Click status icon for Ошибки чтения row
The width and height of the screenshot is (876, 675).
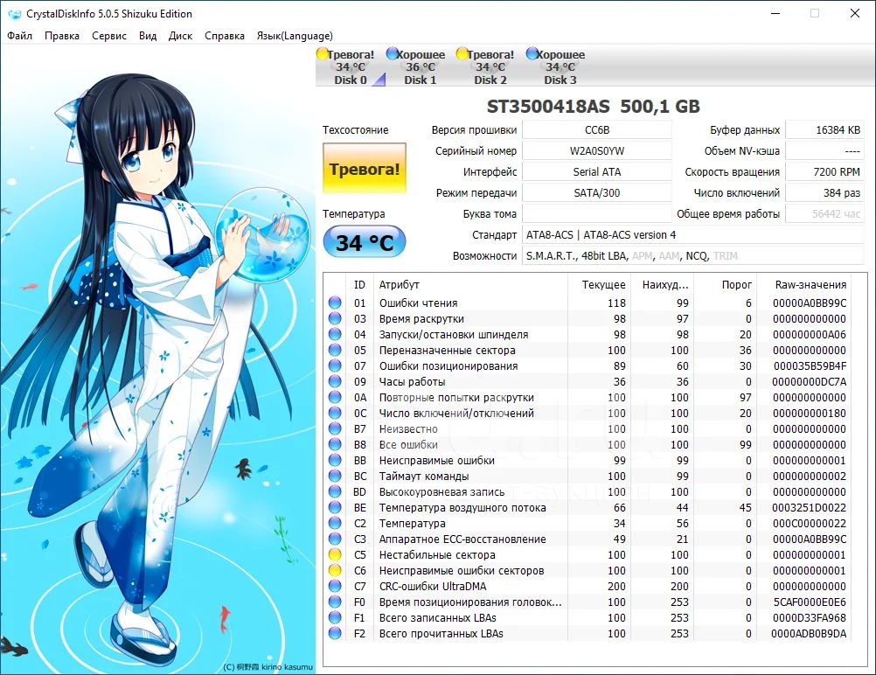(335, 303)
